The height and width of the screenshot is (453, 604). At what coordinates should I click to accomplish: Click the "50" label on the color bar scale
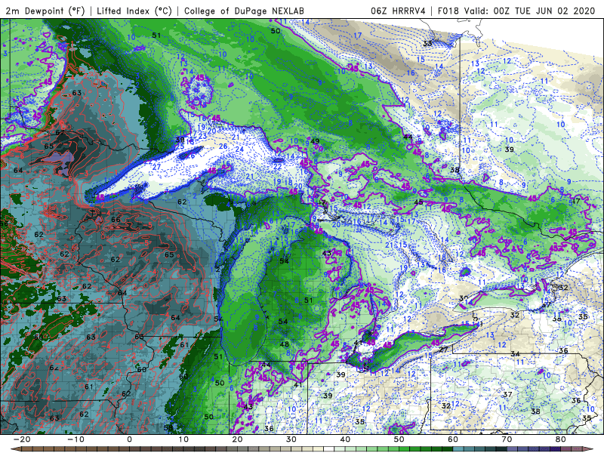click(399, 439)
